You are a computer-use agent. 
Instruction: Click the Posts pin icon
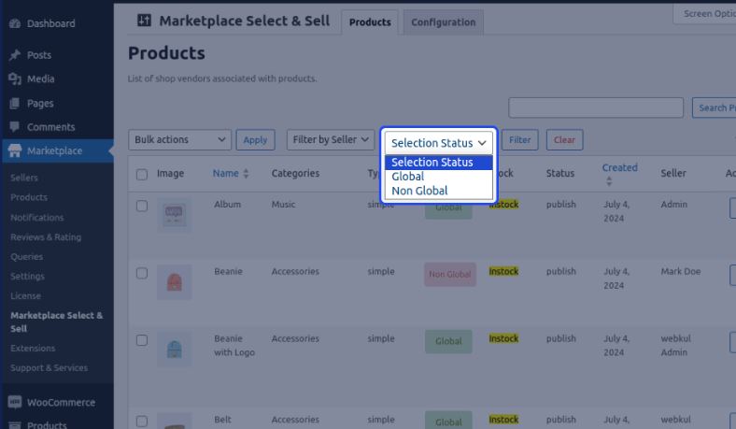click(15, 55)
